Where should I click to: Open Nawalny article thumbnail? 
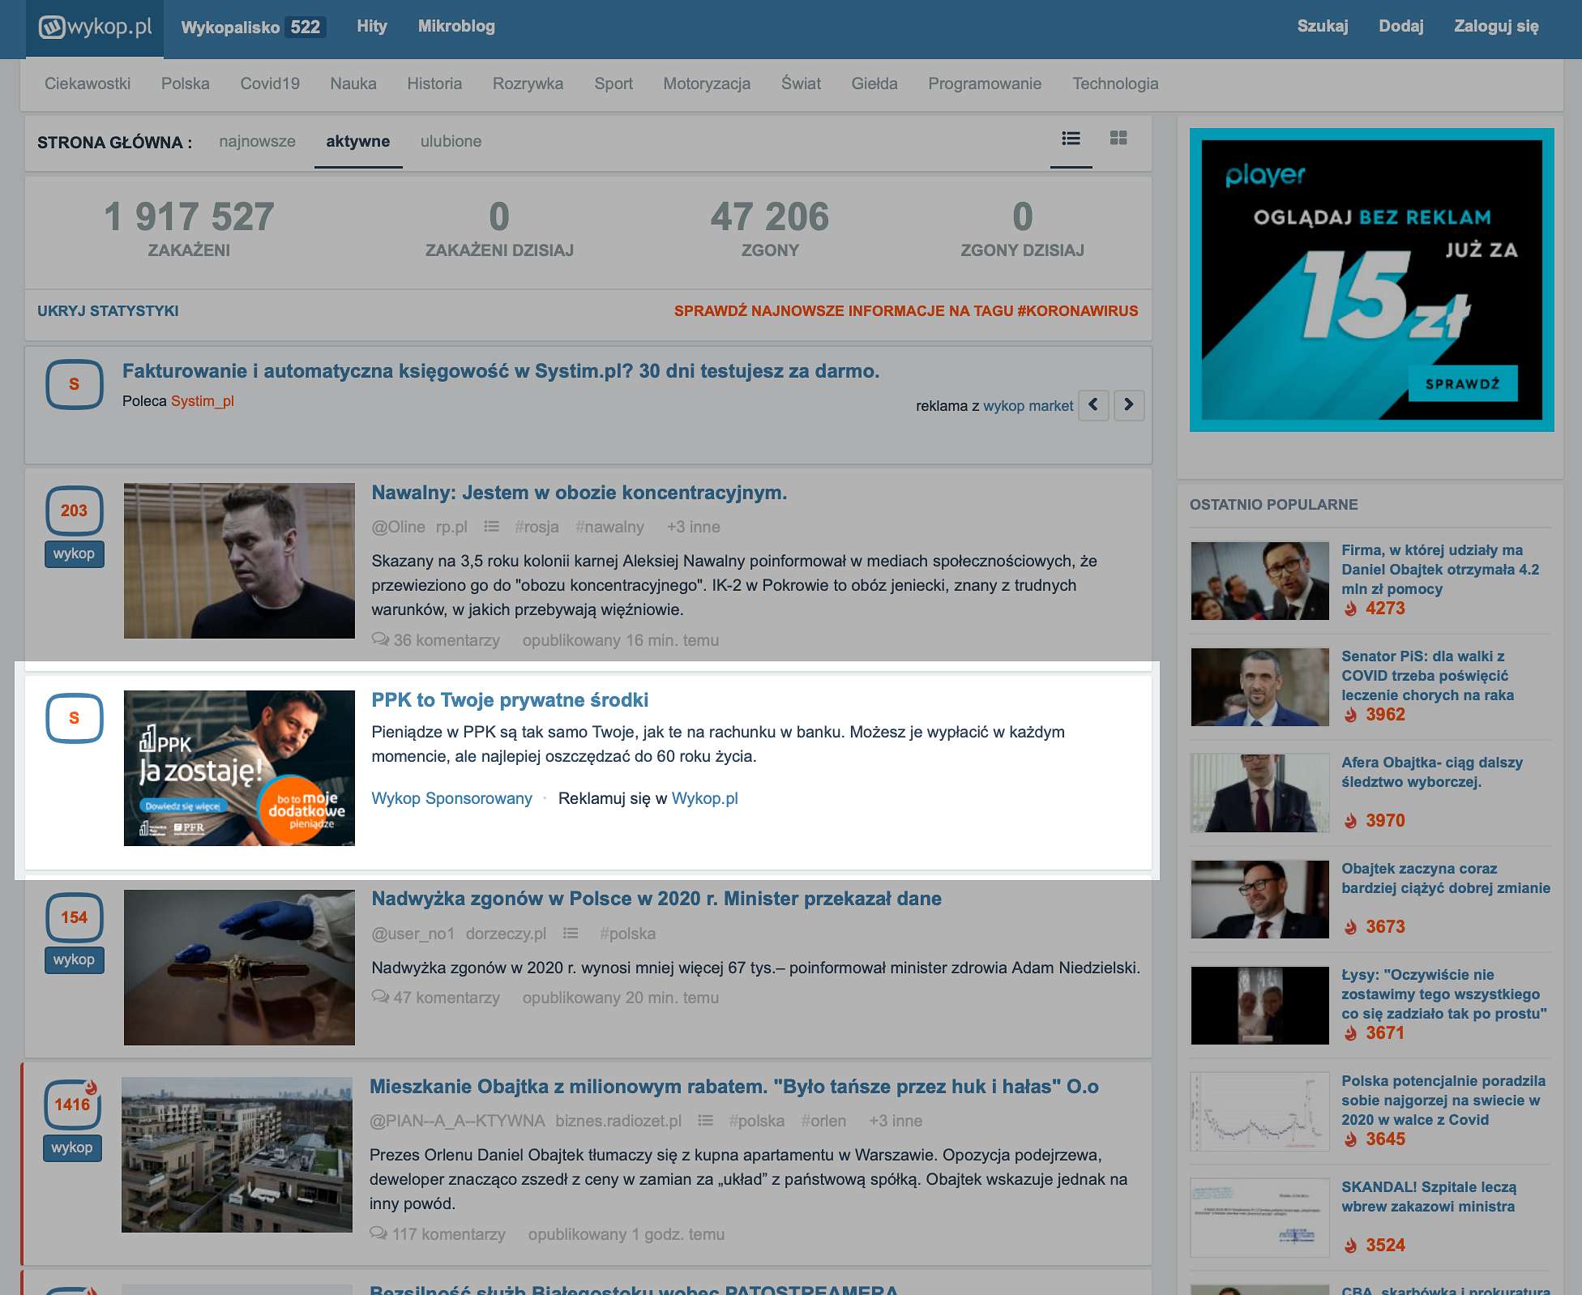point(239,561)
